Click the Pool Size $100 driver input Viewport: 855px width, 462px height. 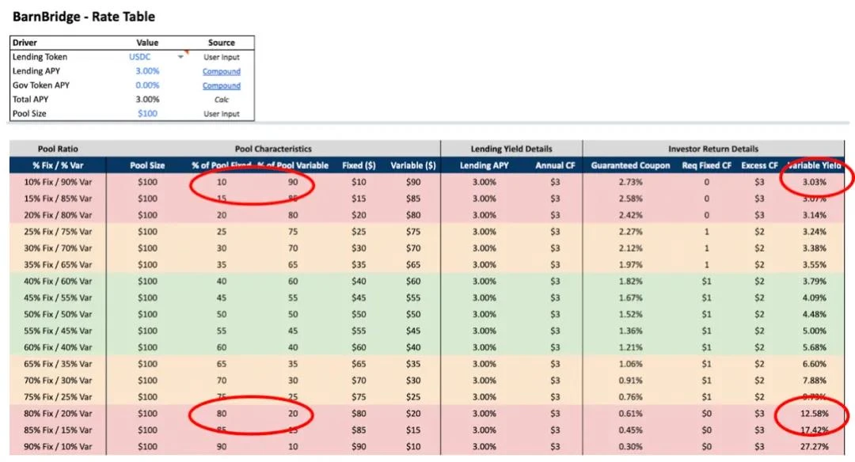[146, 114]
